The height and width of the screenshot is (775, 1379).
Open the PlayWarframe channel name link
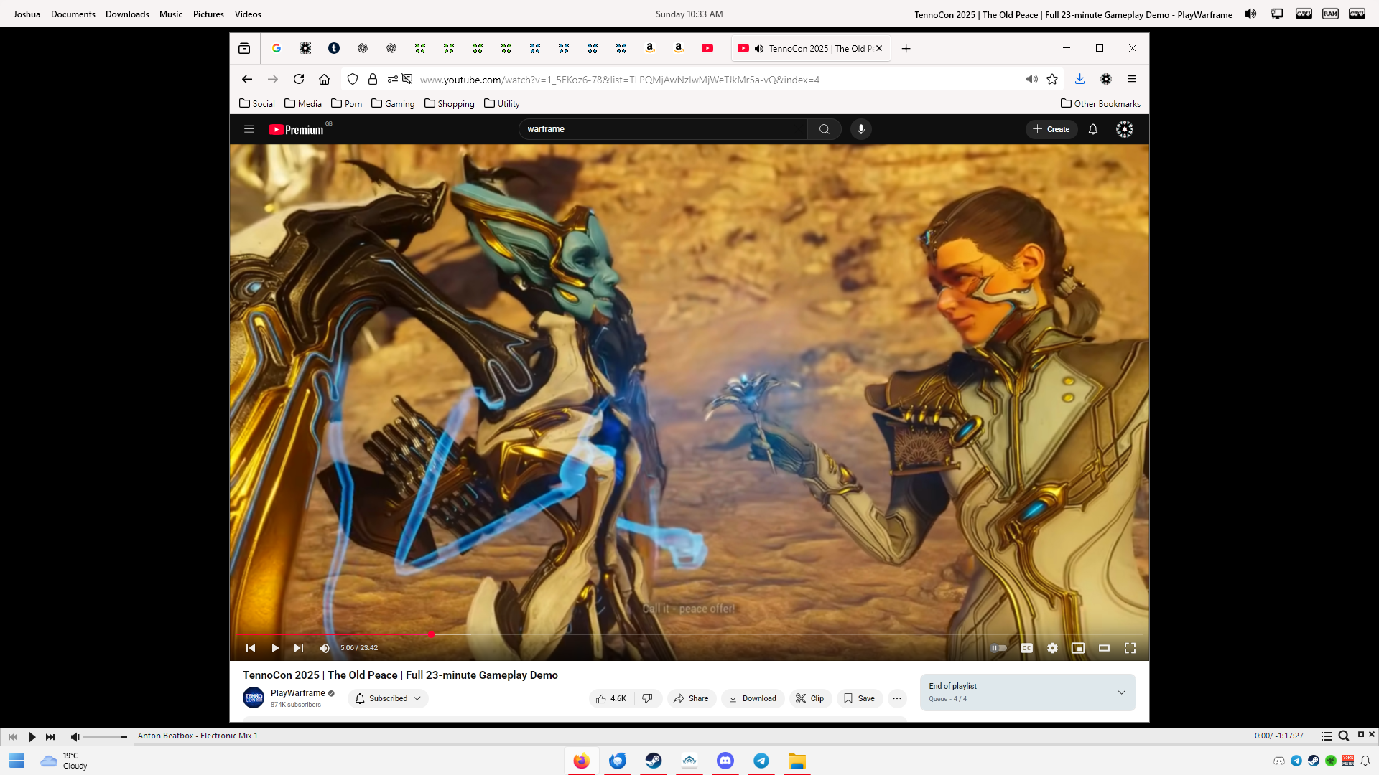click(298, 693)
